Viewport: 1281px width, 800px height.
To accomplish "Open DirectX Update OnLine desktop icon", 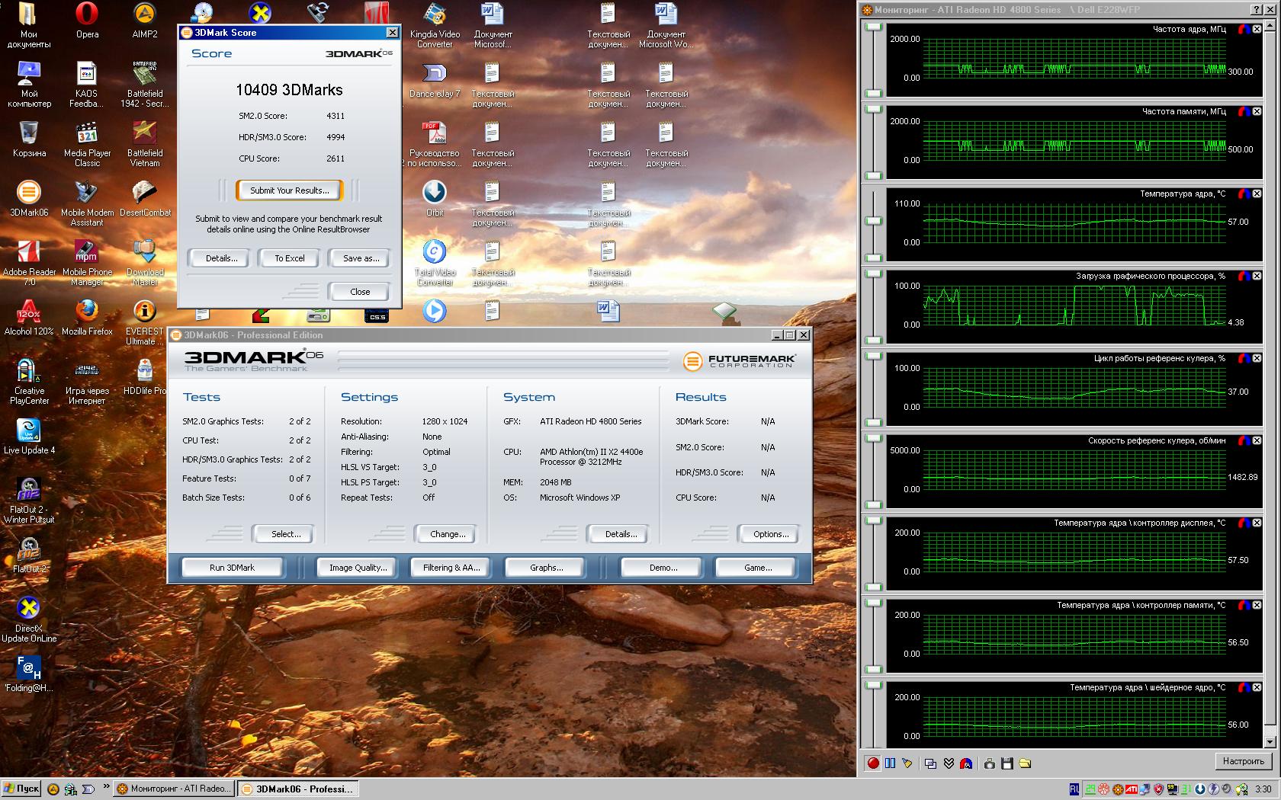I will coord(29,619).
